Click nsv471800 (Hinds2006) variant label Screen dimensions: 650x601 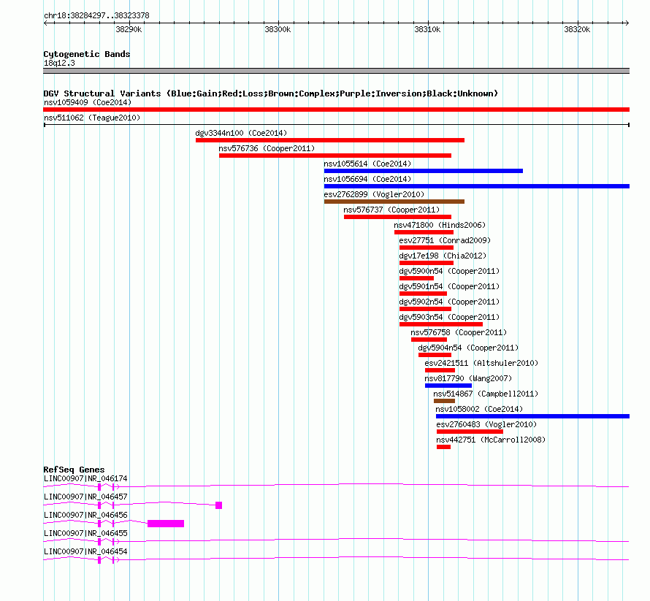pyautogui.click(x=440, y=225)
